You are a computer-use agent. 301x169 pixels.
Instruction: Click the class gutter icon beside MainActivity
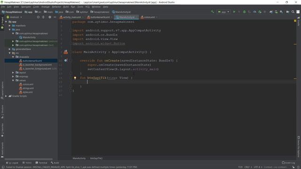pos(66,52)
